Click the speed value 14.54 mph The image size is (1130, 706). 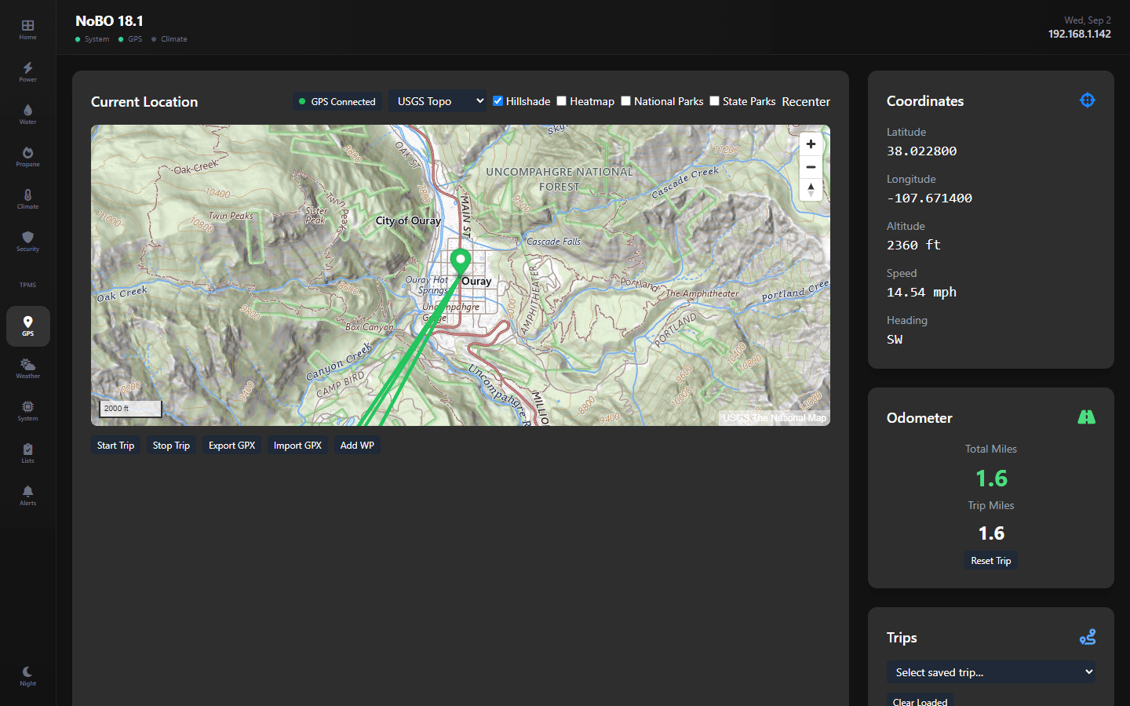point(921,292)
